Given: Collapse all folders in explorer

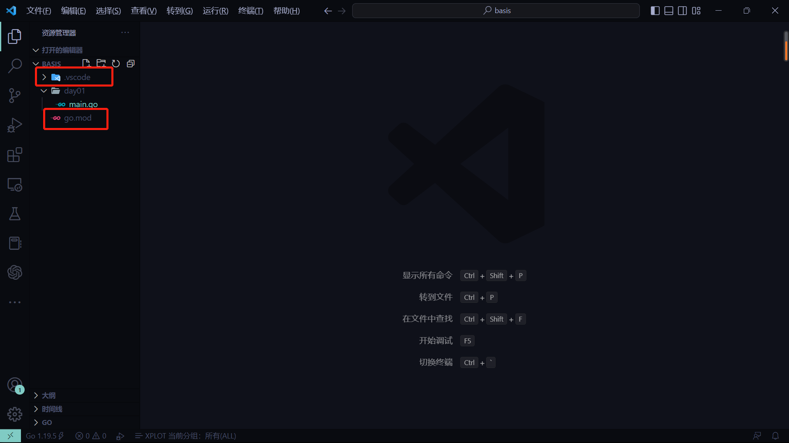Looking at the screenshot, I should pyautogui.click(x=131, y=64).
